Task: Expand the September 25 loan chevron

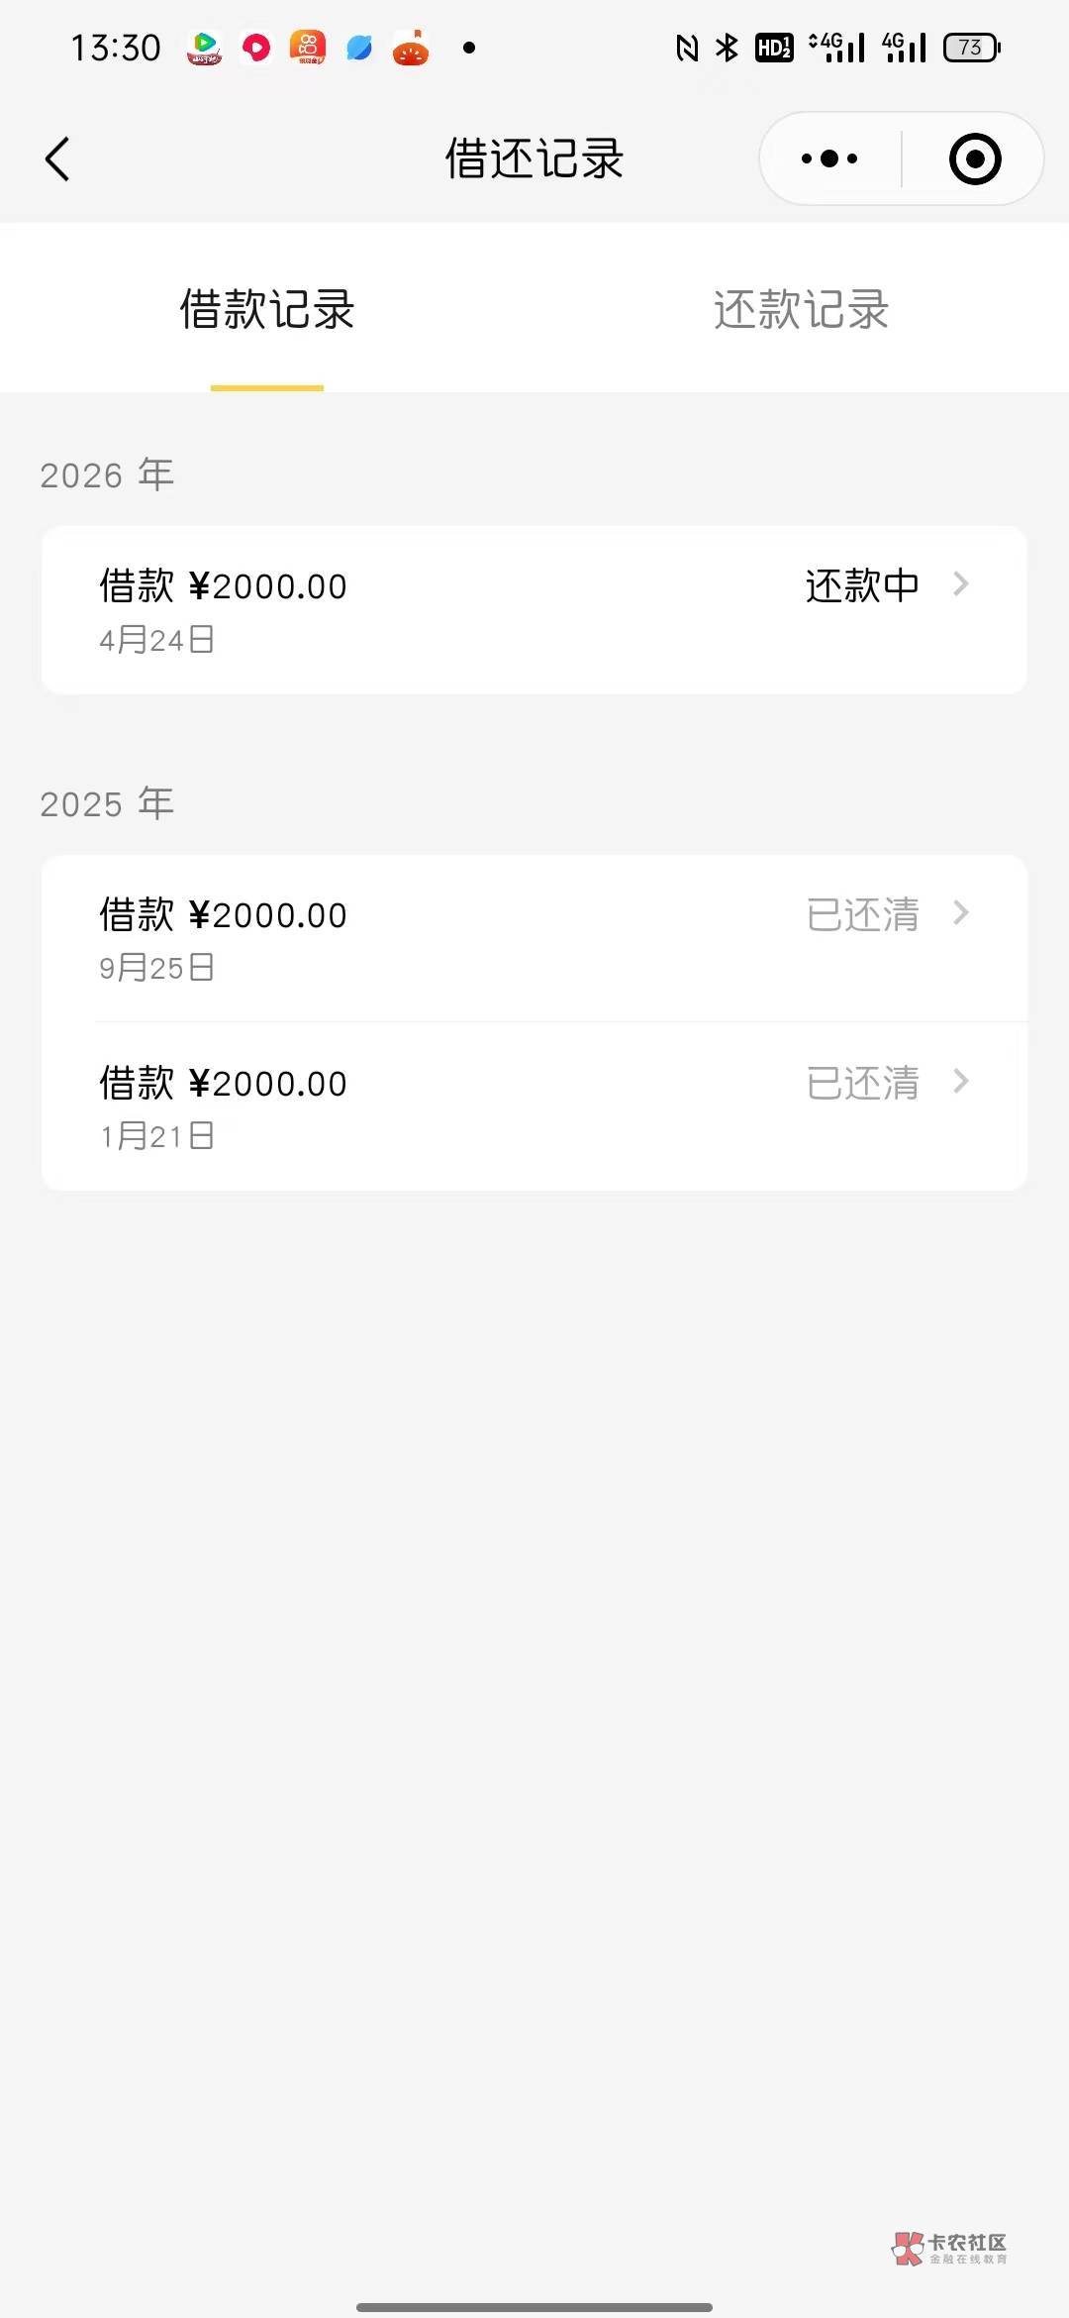Action: point(960,913)
